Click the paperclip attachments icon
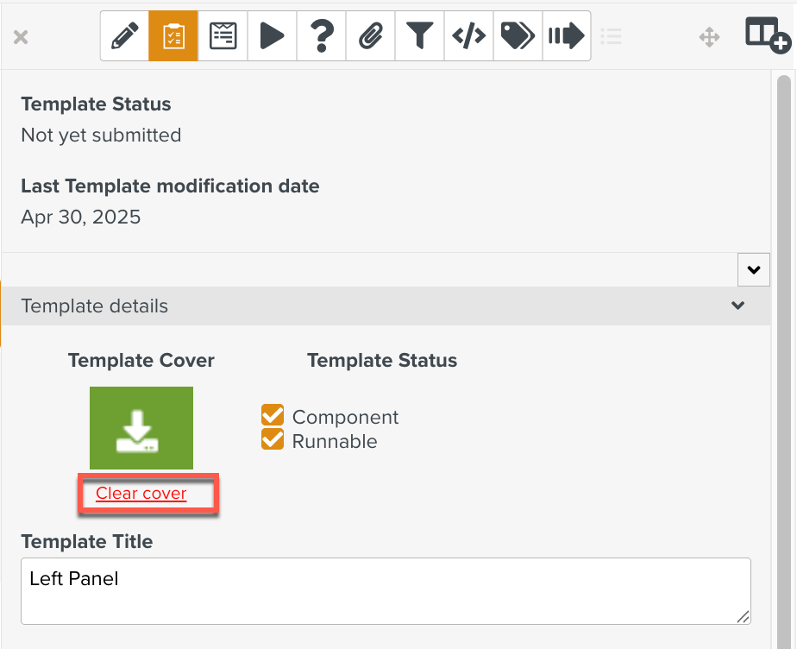The height and width of the screenshot is (649, 797). pos(370,36)
